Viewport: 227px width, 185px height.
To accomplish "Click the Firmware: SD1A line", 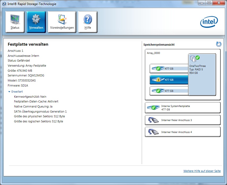I will (18, 85).
